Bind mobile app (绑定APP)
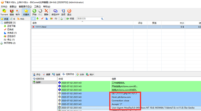 (55, 12)
